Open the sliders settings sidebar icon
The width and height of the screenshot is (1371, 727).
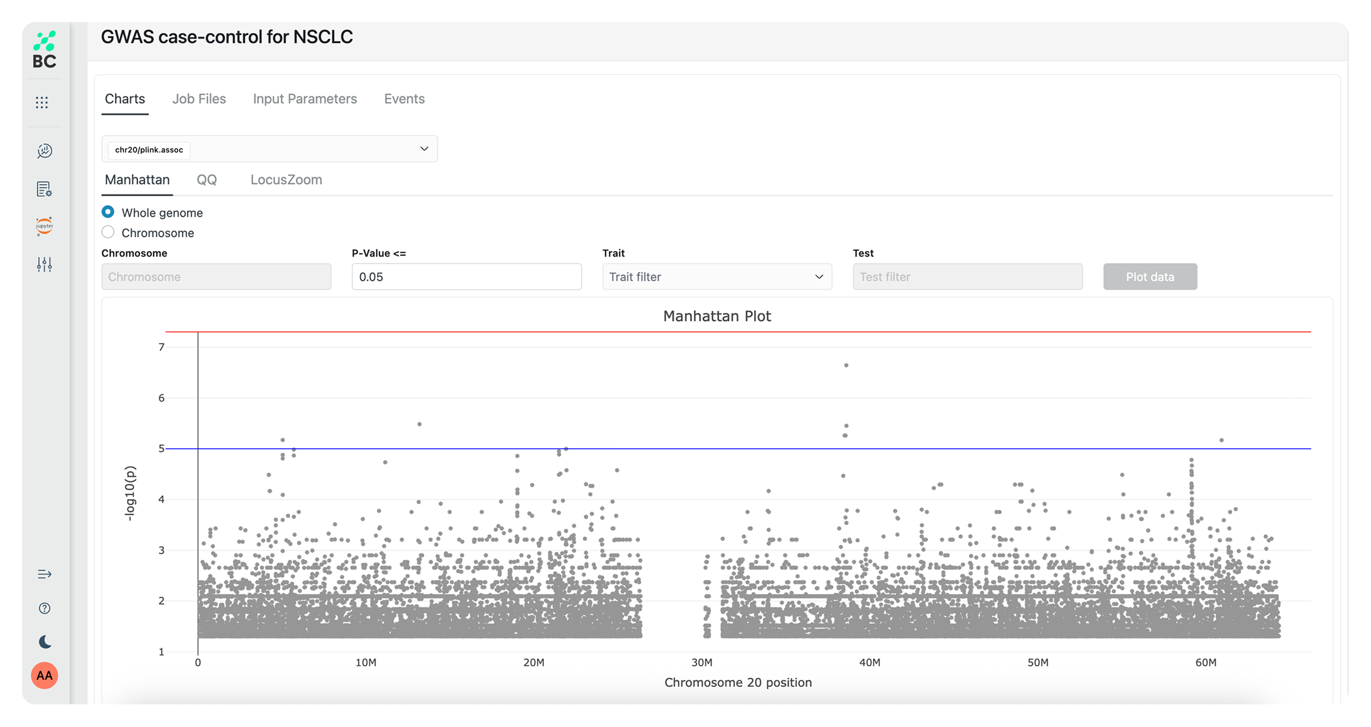[44, 264]
